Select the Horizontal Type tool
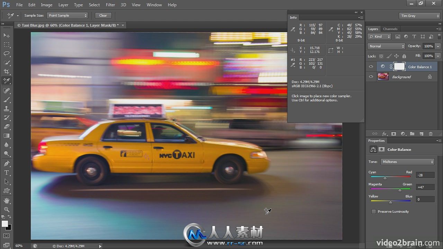 coord(7,173)
